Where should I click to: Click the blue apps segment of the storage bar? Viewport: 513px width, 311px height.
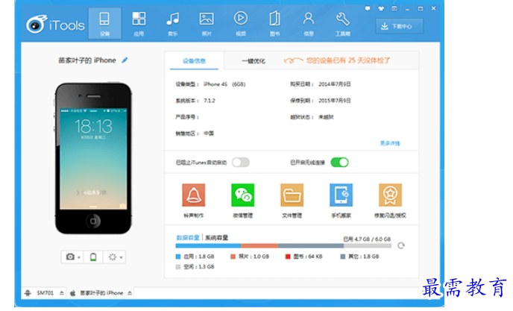pos(208,245)
